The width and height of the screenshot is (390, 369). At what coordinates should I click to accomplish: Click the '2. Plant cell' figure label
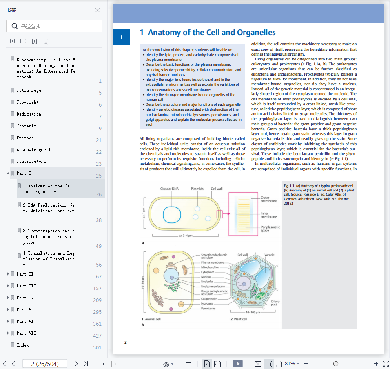(239, 319)
